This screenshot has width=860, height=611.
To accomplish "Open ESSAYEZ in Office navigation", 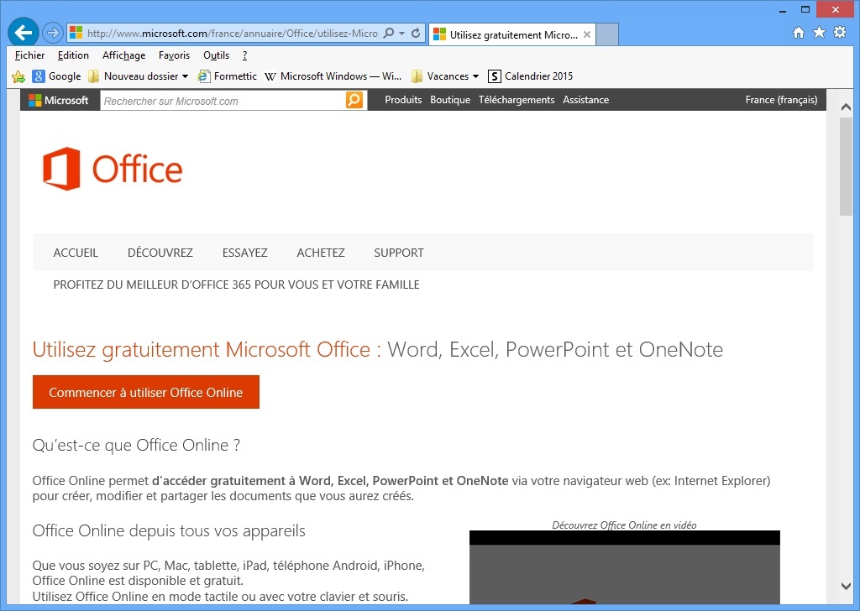I will (x=244, y=253).
